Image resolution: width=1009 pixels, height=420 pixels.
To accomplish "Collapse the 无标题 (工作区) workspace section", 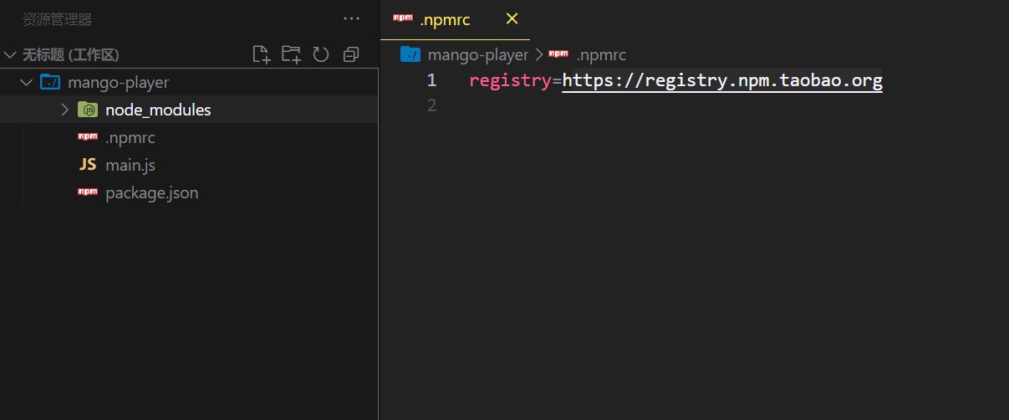I will (x=11, y=55).
